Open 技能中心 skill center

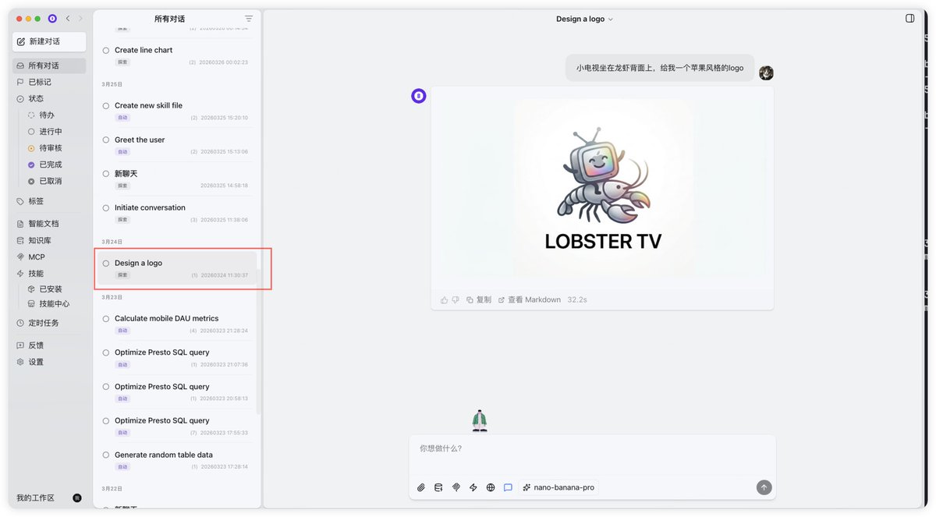(x=55, y=304)
